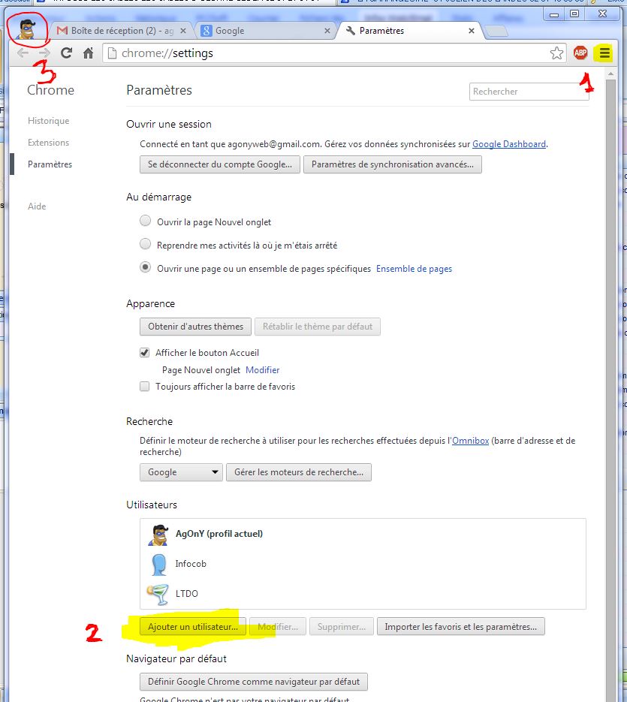The width and height of the screenshot is (627, 702).
Task: Select Ouvrir la page Nouvel onglet
Action: pos(145,221)
